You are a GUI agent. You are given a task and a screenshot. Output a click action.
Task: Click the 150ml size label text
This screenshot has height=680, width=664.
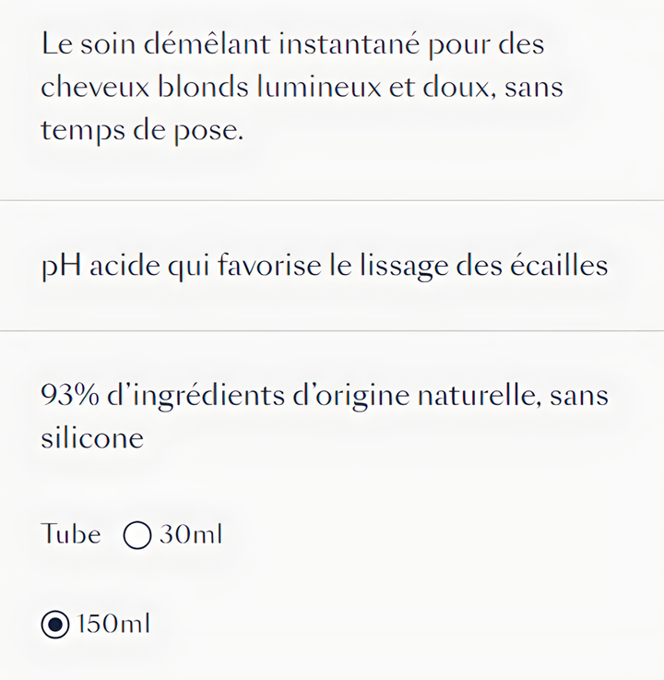pyautogui.click(x=113, y=624)
